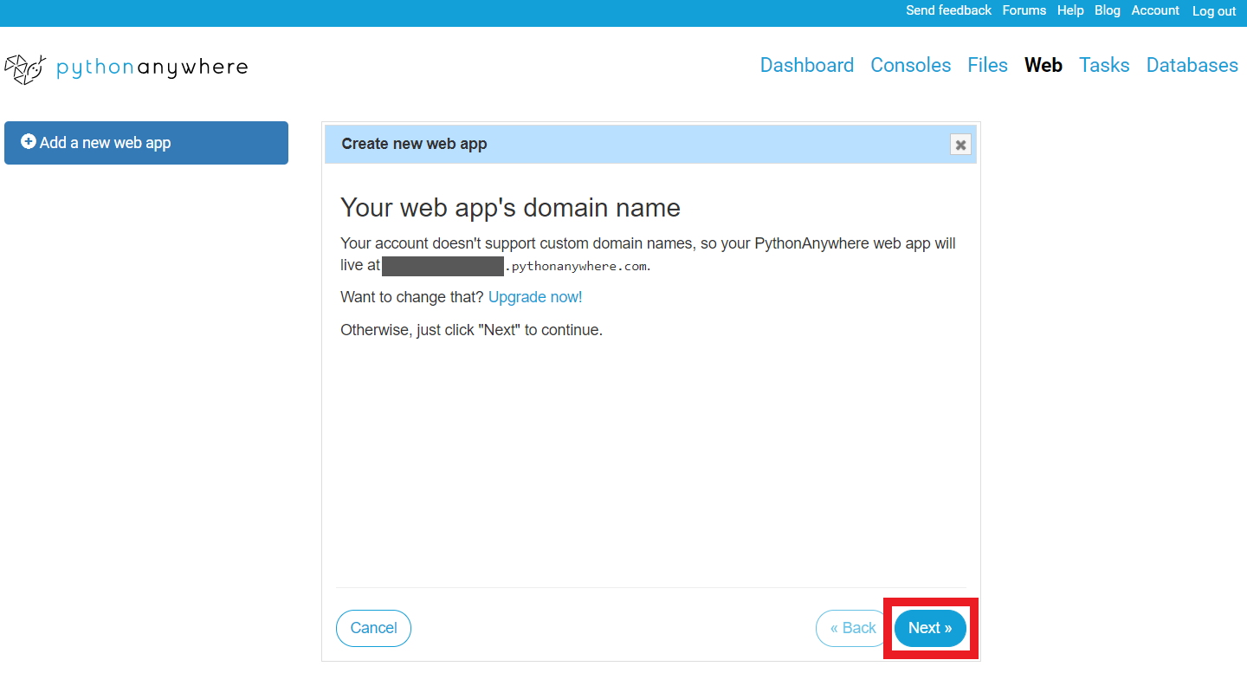Open the Databases section
Image resolution: width=1247 pixels, height=673 pixels.
pos(1192,65)
